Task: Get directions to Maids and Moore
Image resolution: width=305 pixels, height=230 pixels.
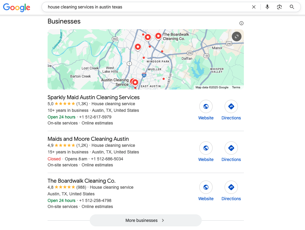Action: tap(231, 148)
